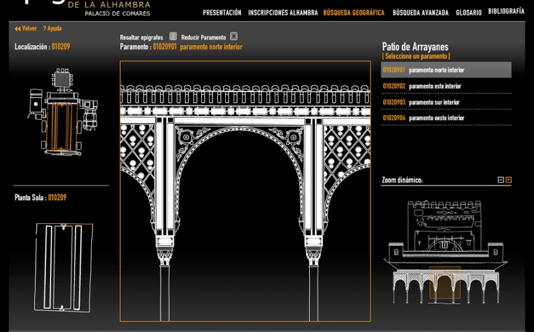The image size is (534, 332).
Task: Click the Resaltar epígrafes label
Action: point(141,38)
